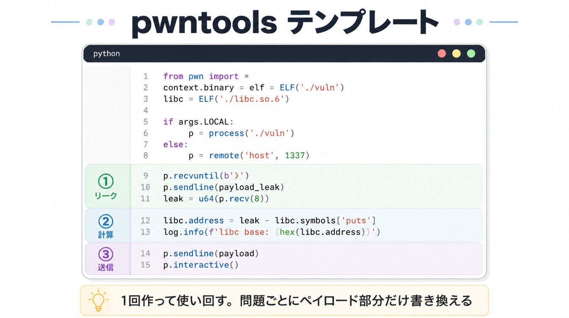The width and height of the screenshot is (569, 318).
Task: Click the pwntools テンプレート title
Action: click(x=284, y=24)
